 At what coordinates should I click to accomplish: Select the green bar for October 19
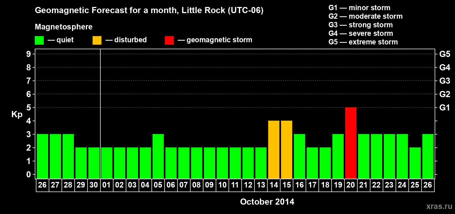pyautogui.click(x=338, y=156)
